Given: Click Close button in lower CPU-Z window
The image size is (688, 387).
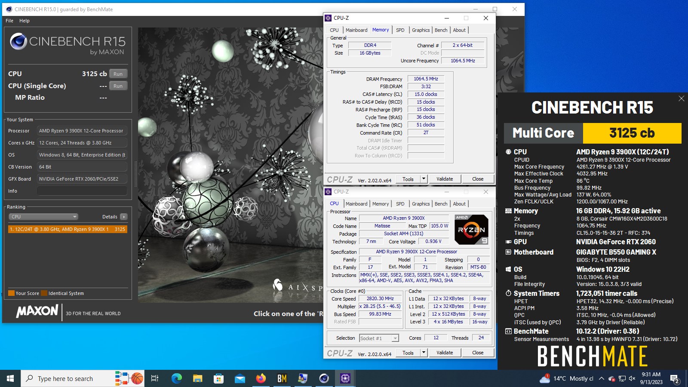Looking at the screenshot, I should [x=478, y=353].
